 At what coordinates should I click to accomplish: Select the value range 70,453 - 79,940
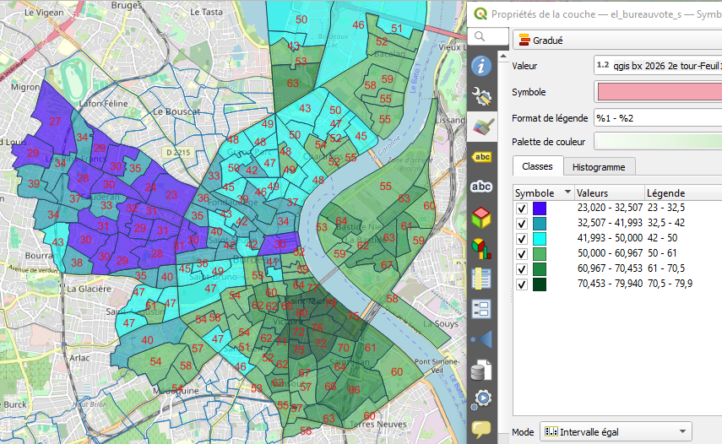coord(610,284)
